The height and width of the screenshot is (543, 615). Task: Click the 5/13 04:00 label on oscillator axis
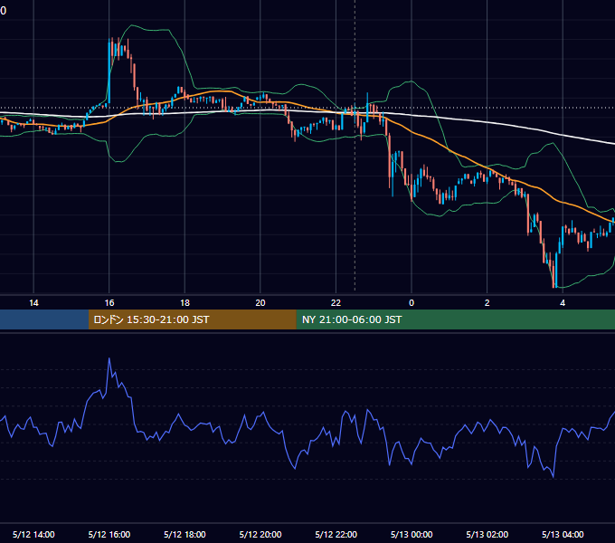pos(563,534)
